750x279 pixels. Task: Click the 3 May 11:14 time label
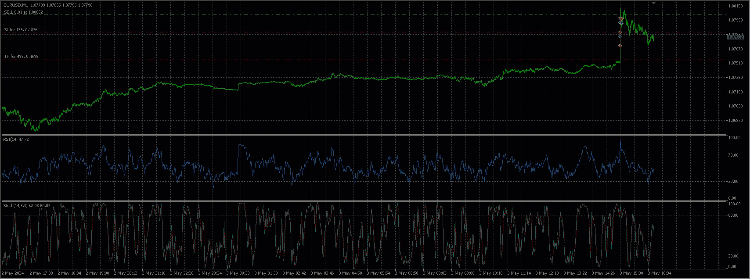519,273
